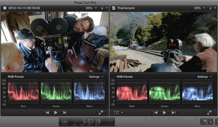Toggle the switch icon in TheCanyon viewer header

tap(211, 8)
